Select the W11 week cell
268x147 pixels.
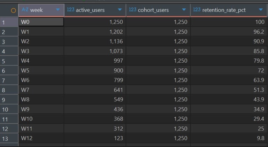coord(41,129)
